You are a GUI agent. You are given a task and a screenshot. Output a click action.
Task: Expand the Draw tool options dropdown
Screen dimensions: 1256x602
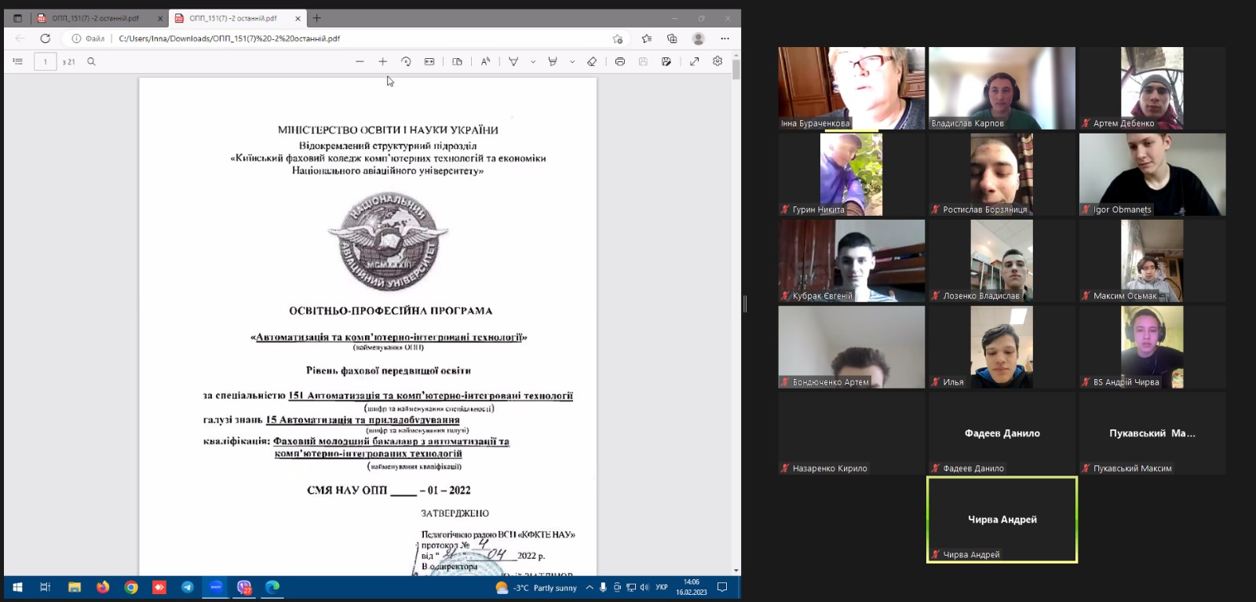tap(533, 61)
